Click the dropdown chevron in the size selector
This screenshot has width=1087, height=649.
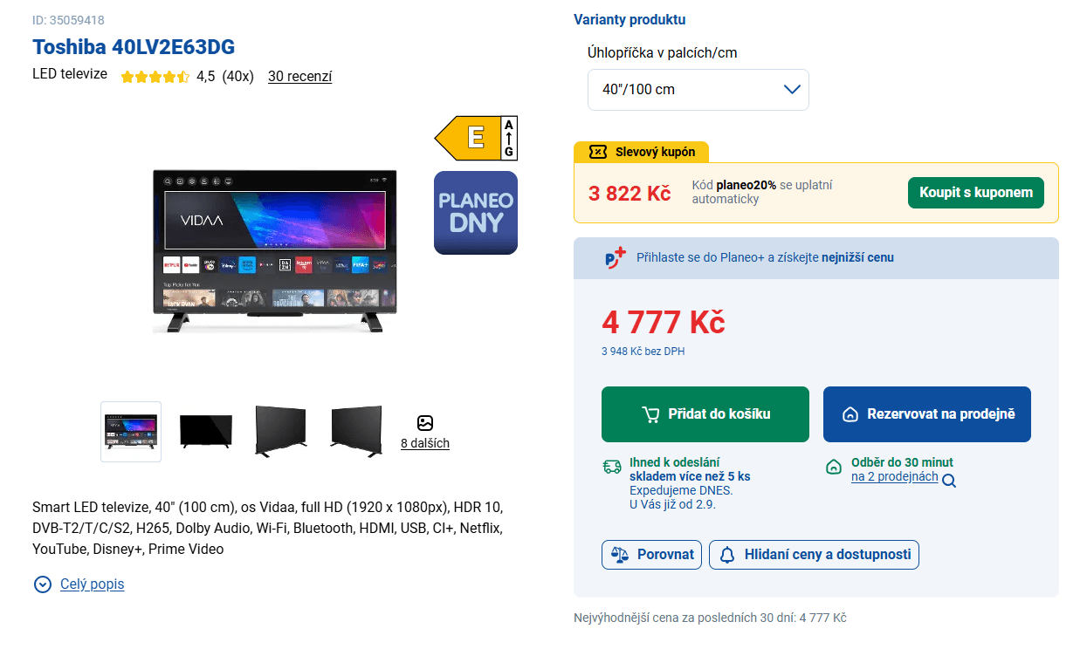[793, 89]
